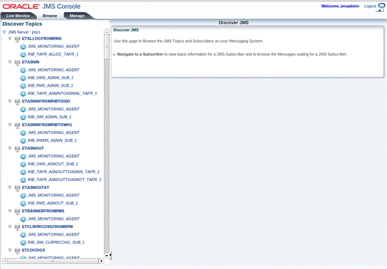Click the ETASNINFROMRIBTOISO topic icon
Screen dimensions: 387x269
coord(18,101)
